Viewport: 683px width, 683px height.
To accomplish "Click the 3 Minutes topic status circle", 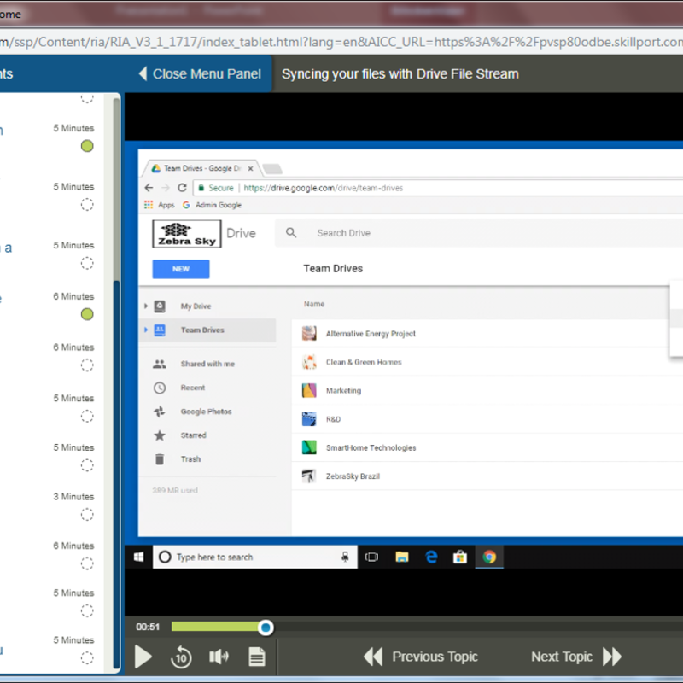I will click(x=87, y=515).
